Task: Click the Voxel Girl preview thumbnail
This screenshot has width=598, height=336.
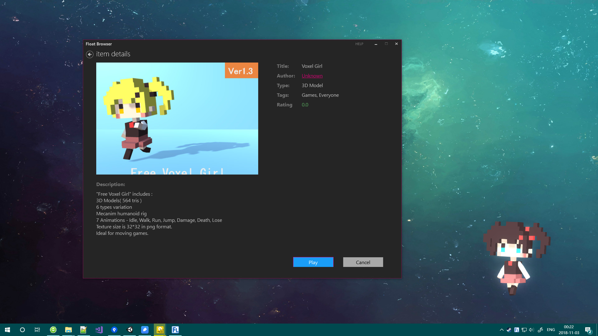Action: pos(177,118)
